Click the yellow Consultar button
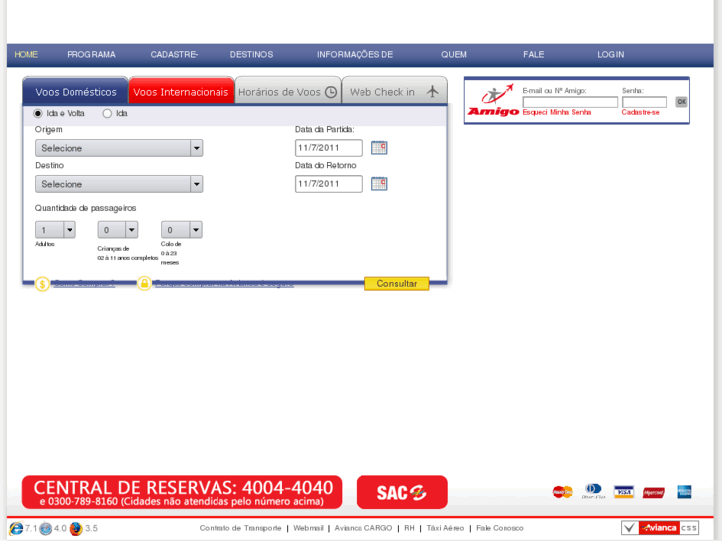The height and width of the screenshot is (541, 722). [x=397, y=284]
